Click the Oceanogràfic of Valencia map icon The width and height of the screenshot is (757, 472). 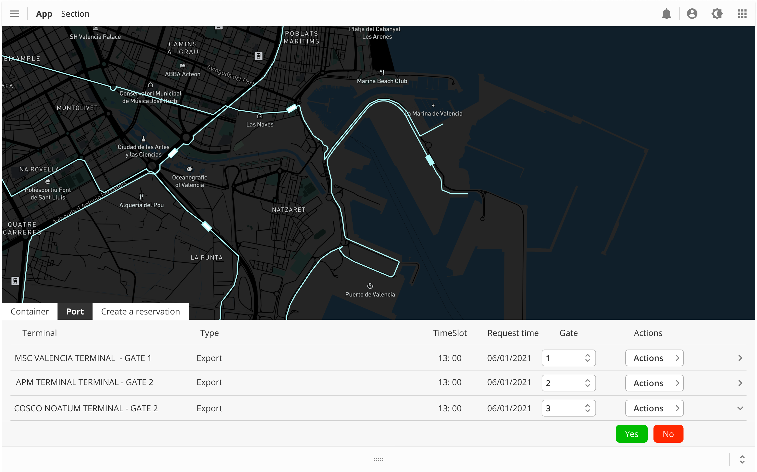click(190, 169)
